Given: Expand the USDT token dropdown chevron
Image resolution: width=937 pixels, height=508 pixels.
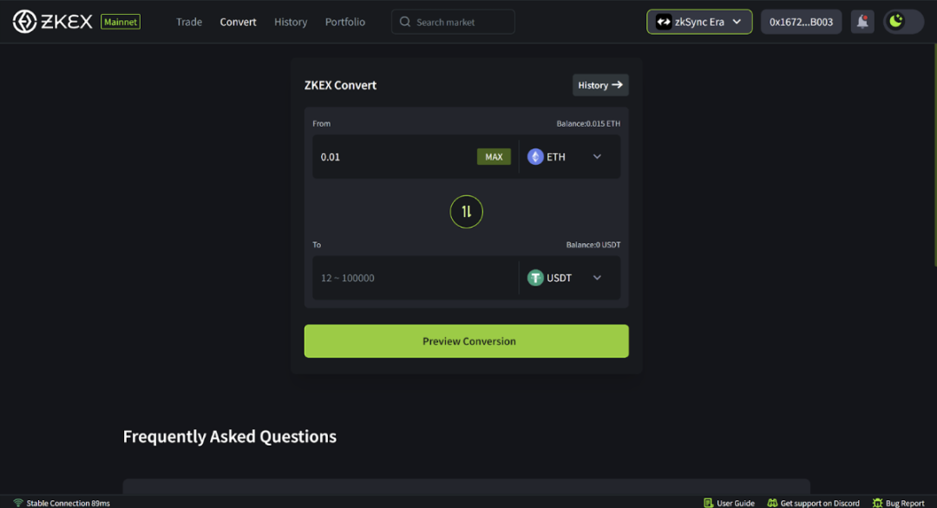Looking at the screenshot, I should coord(597,278).
